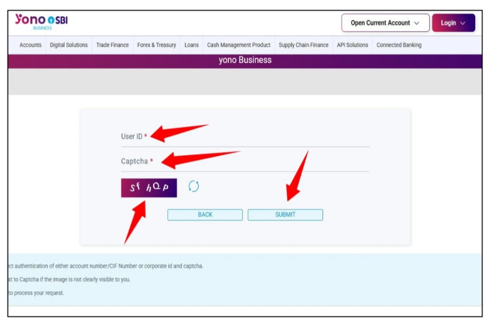
Task: Click the yono Business banner title
Action: coord(245,60)
